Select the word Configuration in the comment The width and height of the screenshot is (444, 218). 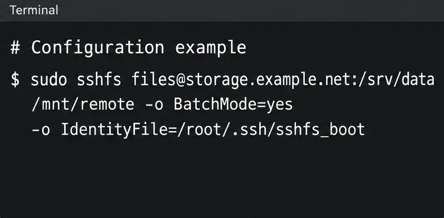[x=98, y=48]
